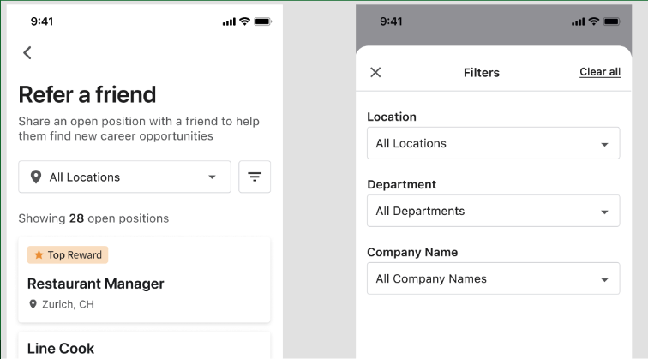Click the Clear all link
This screenshot has width=648, height=359.
(x=600, y=72)
